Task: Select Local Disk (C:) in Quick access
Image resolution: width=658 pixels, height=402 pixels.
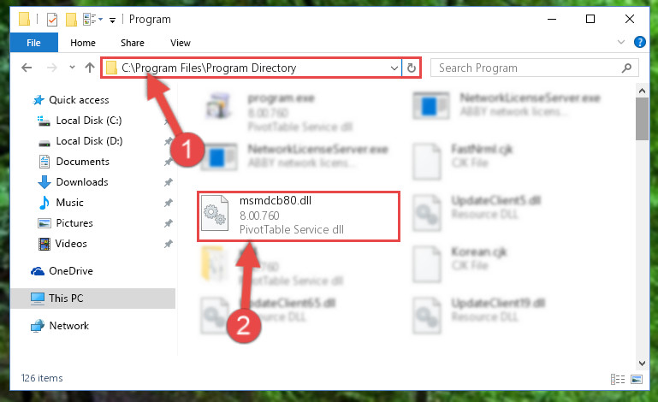Action: (89, 121)
